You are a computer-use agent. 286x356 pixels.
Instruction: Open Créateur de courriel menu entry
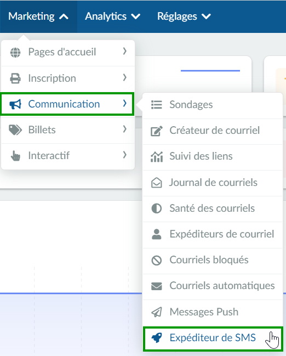(213, 131)
